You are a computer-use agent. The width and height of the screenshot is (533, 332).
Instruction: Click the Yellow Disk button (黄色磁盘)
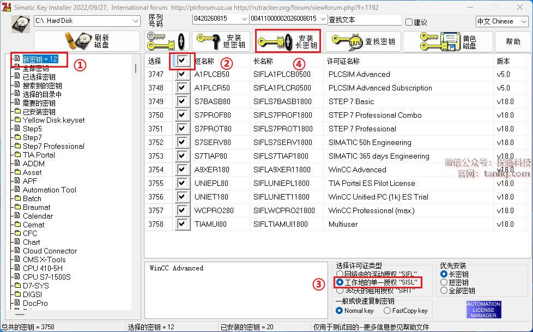pos(447,41)
